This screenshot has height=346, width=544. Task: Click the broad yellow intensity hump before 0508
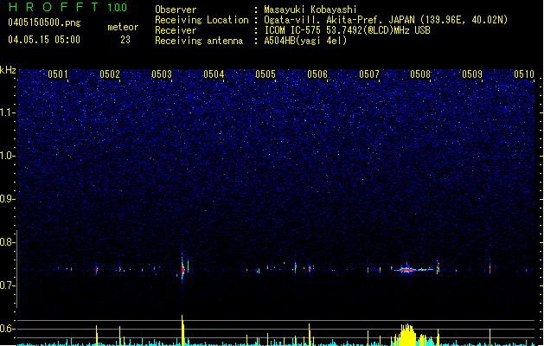pos(406,335)
